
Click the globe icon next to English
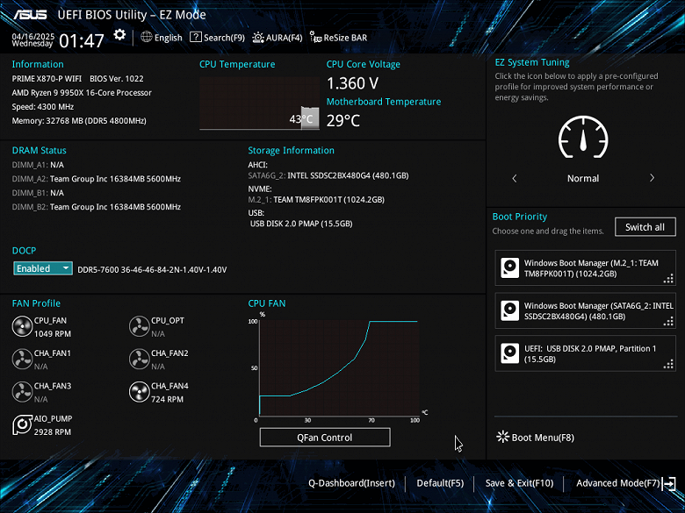point(147,37)
